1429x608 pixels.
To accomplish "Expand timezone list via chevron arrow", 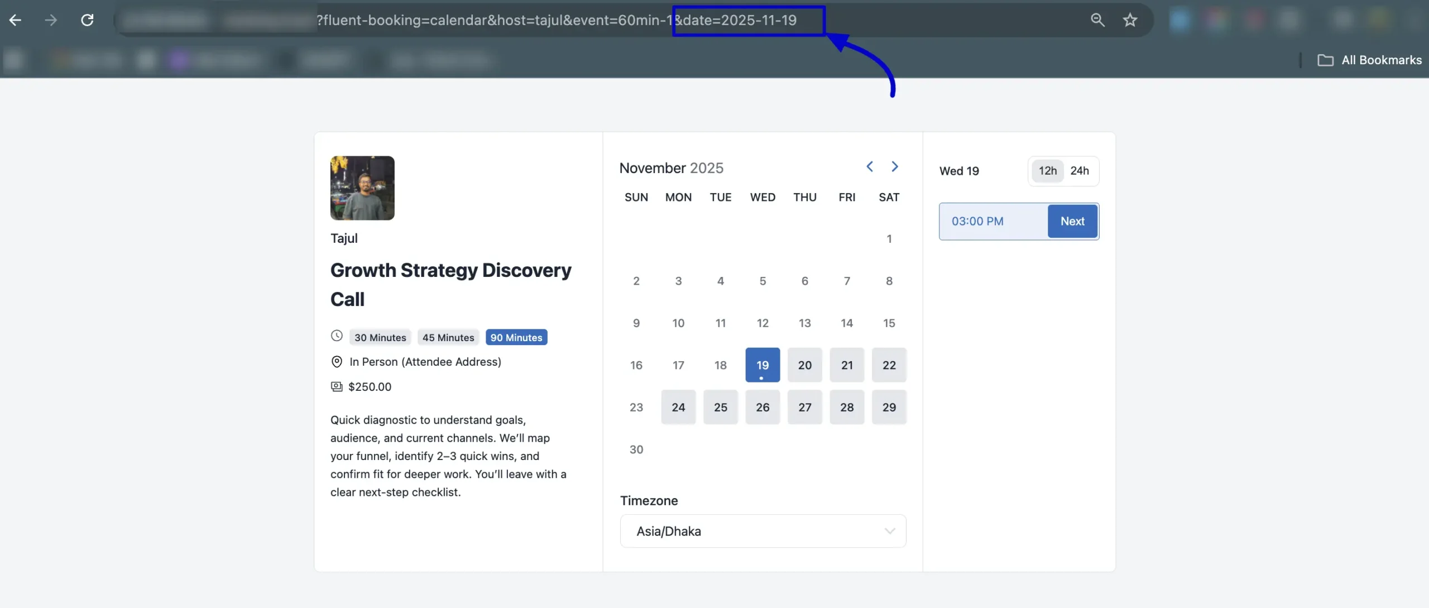I will click(x=890, y=531).
